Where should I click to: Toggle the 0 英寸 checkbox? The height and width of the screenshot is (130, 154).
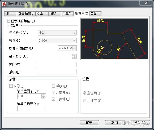53,99
